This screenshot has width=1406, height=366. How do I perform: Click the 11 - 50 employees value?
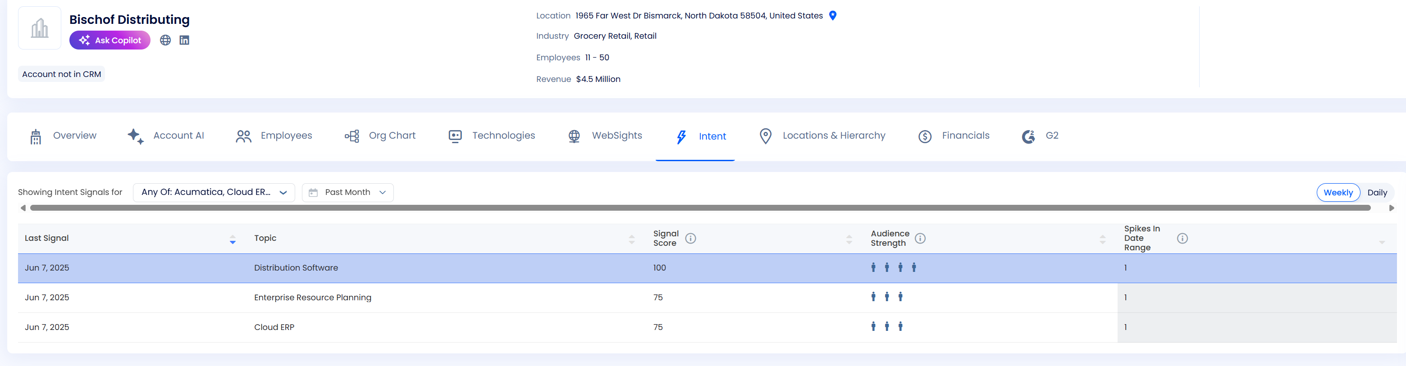(597, 58)
